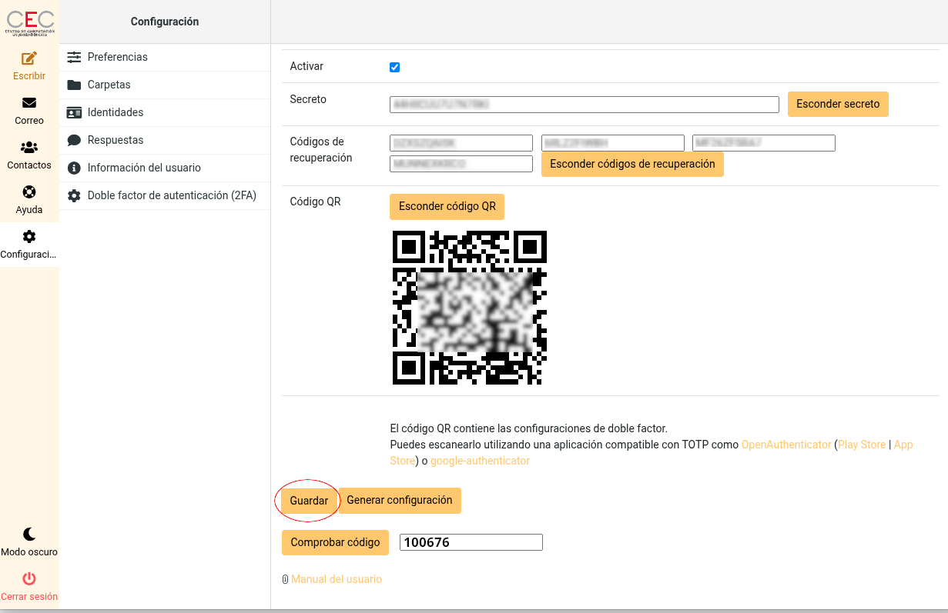
Task: Hide secret with Esconder secreto
Action: click(x=838, y=104)
